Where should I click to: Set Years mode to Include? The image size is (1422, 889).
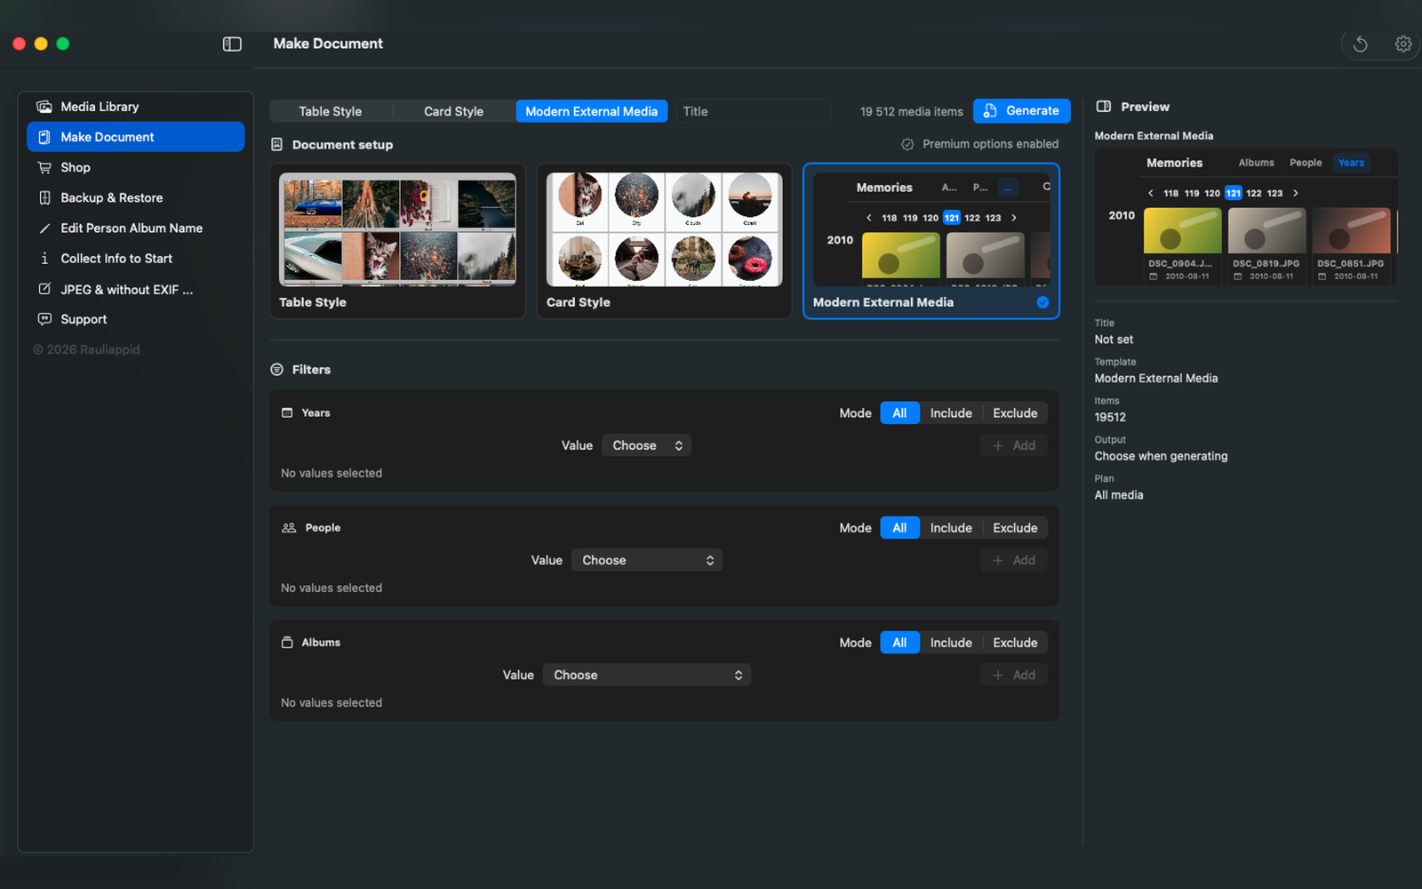[951, 412]
